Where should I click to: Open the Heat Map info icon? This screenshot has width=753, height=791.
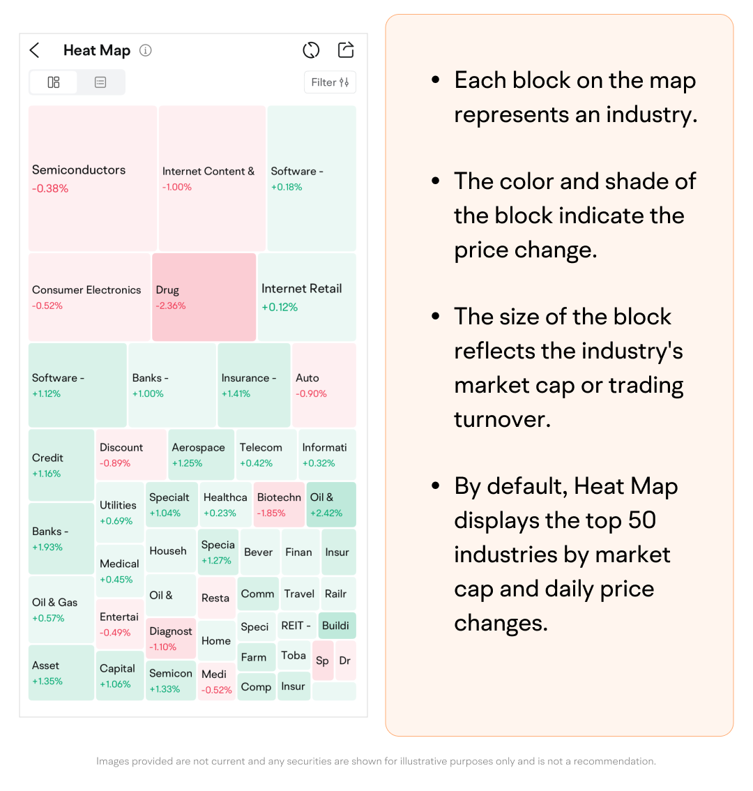146,50
